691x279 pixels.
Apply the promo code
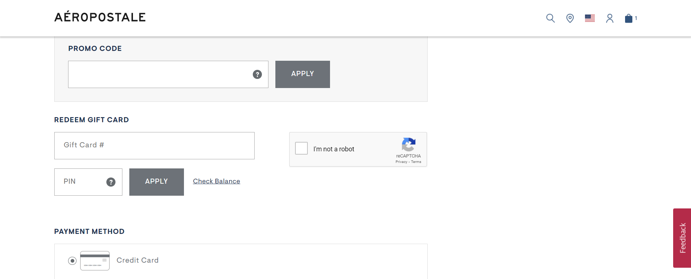pyautogui.click(x=302, y=74)
